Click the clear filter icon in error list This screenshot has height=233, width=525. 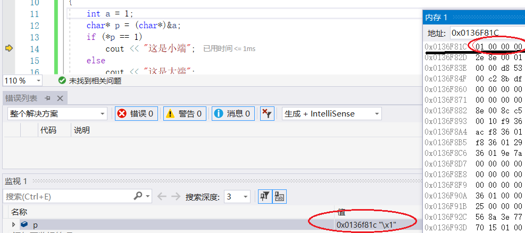(267, 113)
